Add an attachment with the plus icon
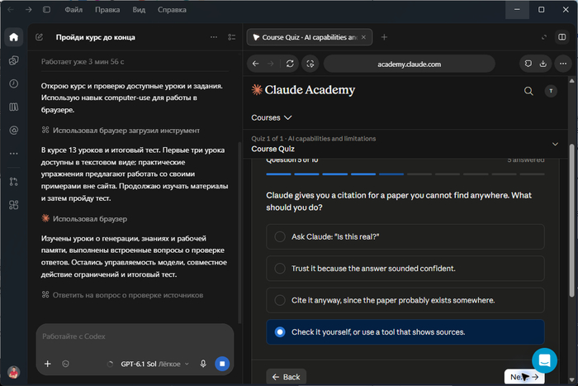578x386 pixels. [48, 364]
